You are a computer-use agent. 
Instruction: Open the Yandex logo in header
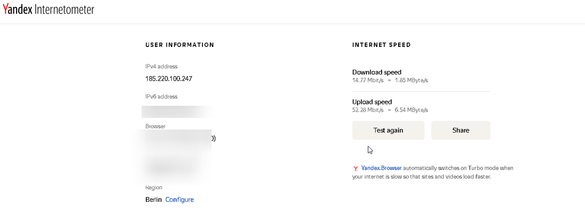point(17,10)
